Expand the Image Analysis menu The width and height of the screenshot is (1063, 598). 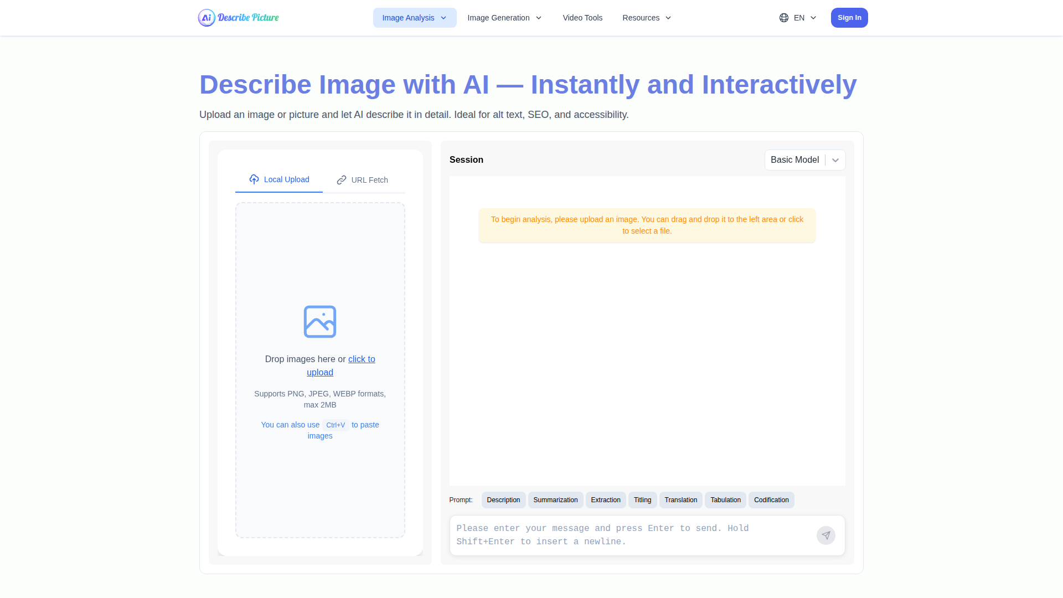pyautogui.click(x=414, y=18)
